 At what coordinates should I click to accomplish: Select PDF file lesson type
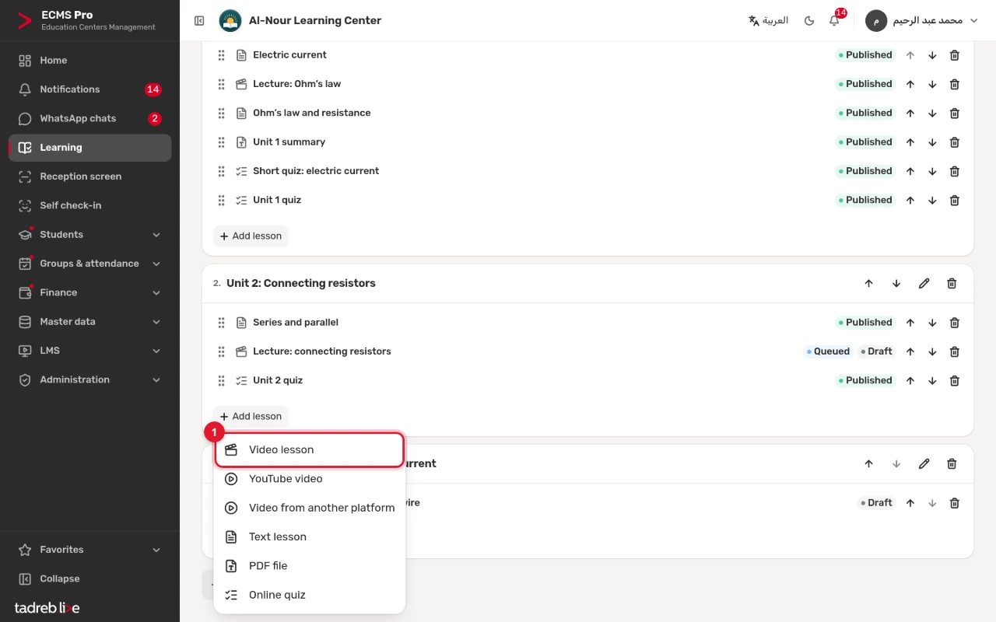pyautogui.click(x=310, y=566)
